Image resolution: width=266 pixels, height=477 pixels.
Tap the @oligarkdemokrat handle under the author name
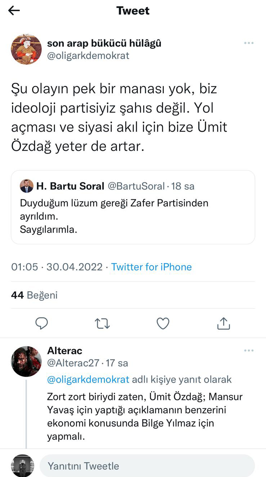click(x=88, y=56)
